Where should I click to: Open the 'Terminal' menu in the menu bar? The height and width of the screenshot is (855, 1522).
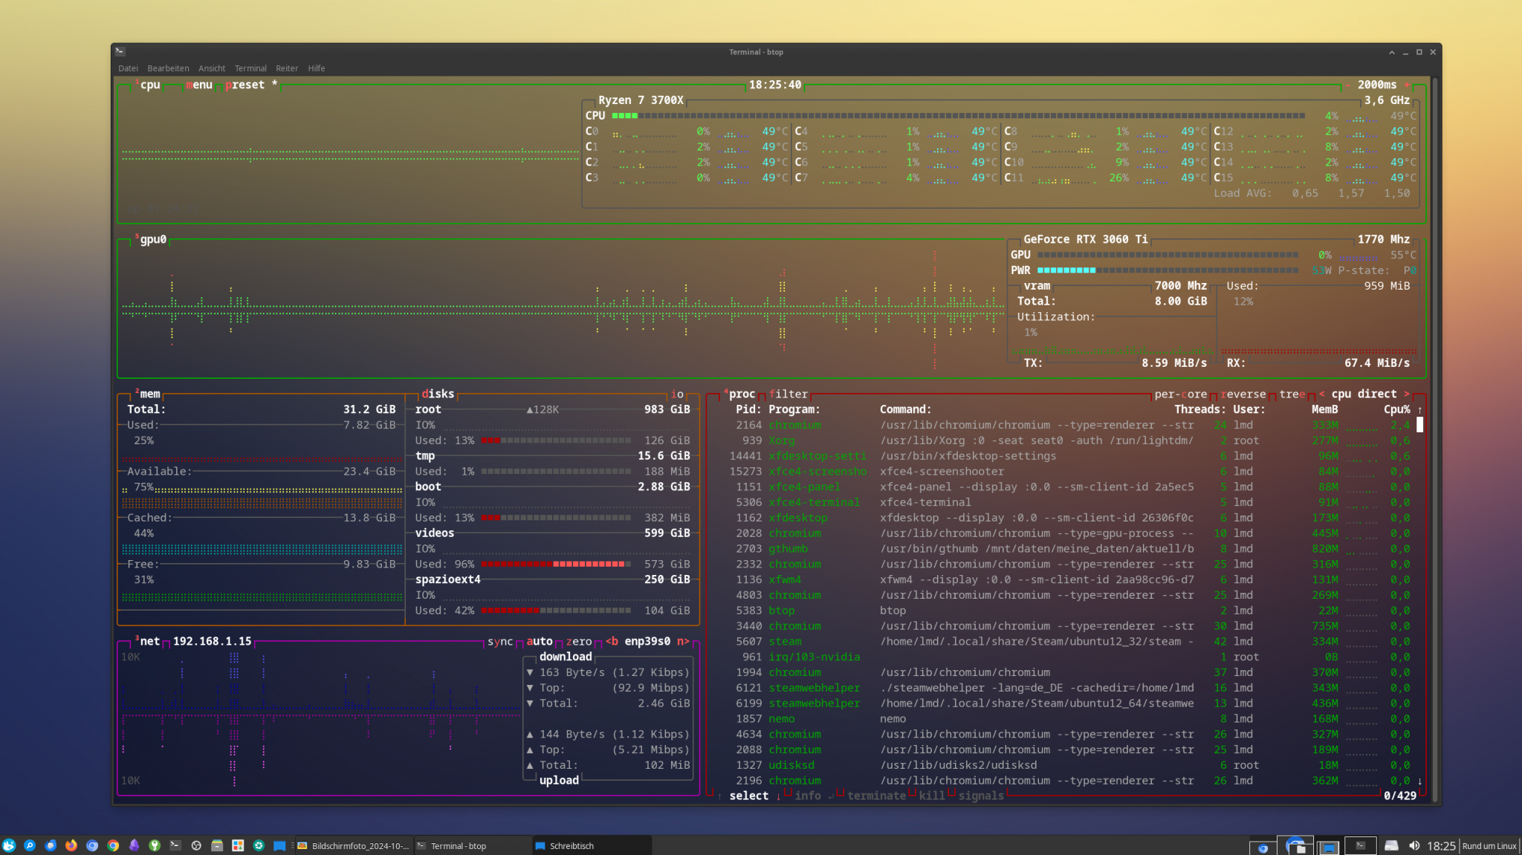(250, 68)
